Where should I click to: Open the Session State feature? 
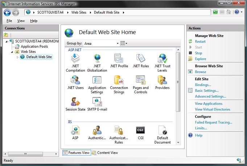point(75,104)
